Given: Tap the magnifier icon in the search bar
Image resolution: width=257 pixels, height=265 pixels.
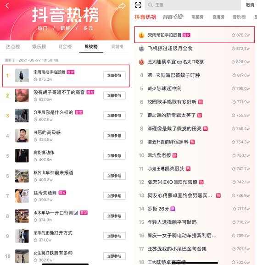Looking at the screenshot, I should (x=150, y=5).
